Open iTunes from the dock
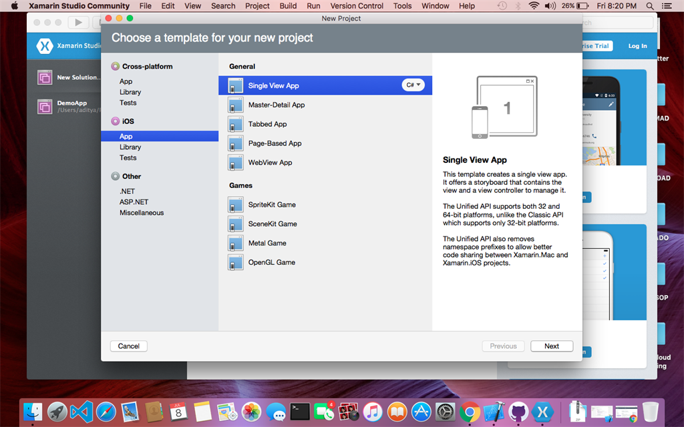684x427 pixels. (x=373, y=411)
